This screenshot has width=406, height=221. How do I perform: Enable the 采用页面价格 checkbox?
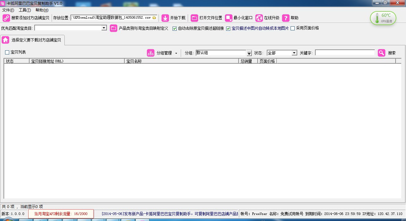coord(293,28)
